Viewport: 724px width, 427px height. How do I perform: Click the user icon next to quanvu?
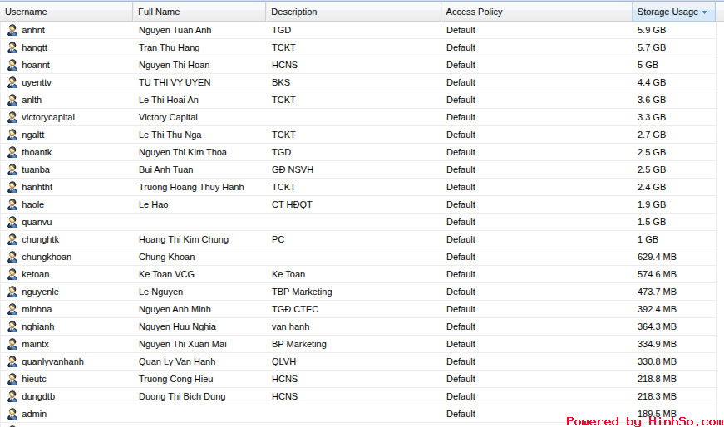[x=12, y=222]
